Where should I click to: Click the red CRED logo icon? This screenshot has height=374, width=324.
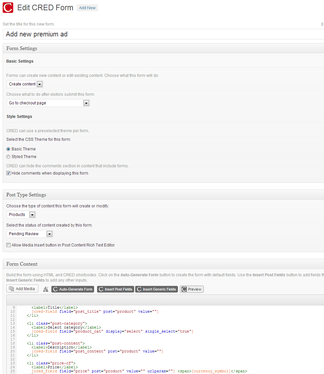click(x=8, y=8)
